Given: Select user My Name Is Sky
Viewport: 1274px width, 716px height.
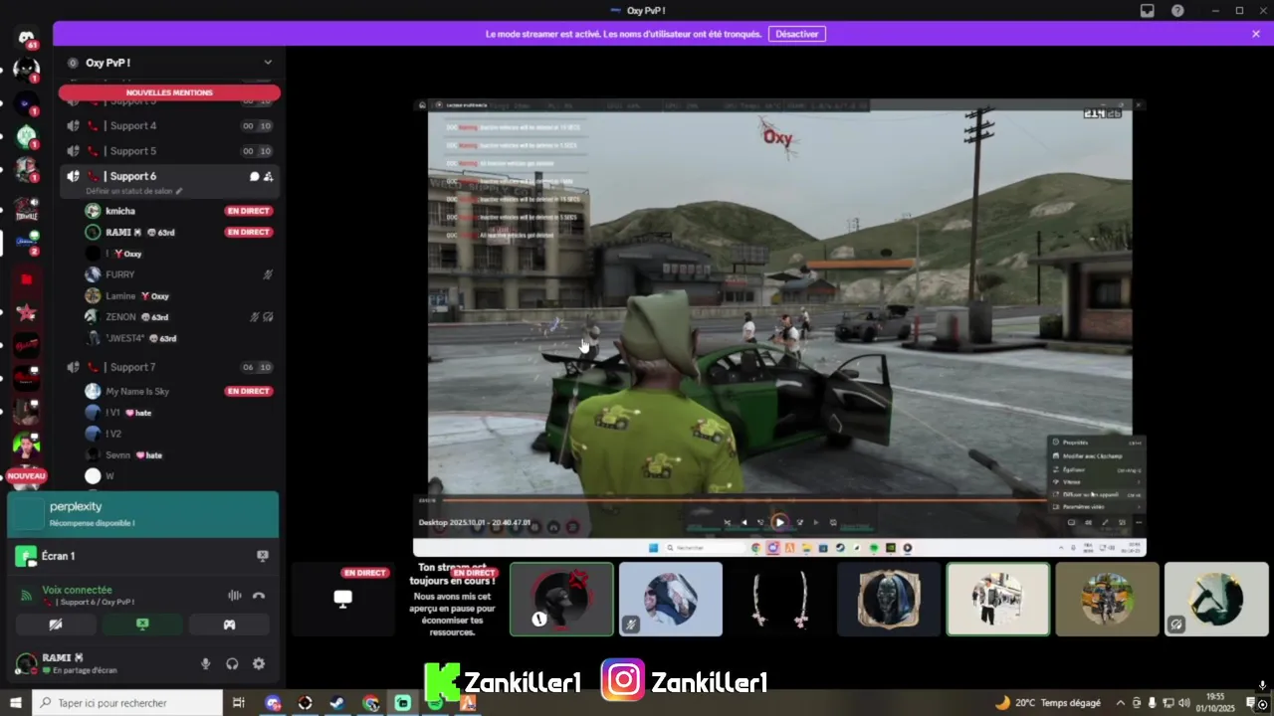Looking at the screenshot, I should pos(137,391).
